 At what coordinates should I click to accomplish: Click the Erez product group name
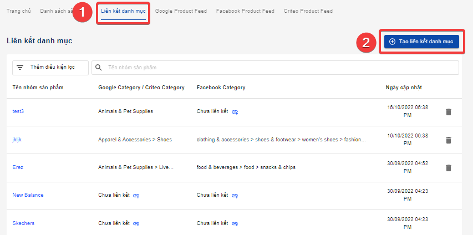(x=18, y=167)
